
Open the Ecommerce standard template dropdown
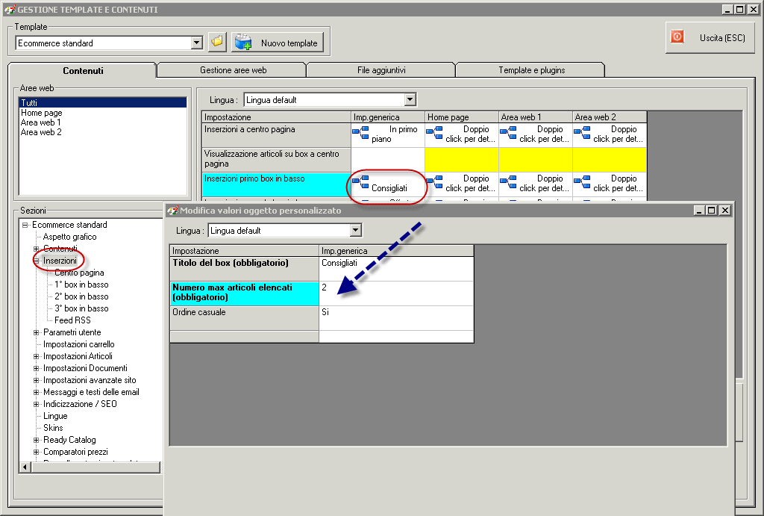click(x=197, y=43)
